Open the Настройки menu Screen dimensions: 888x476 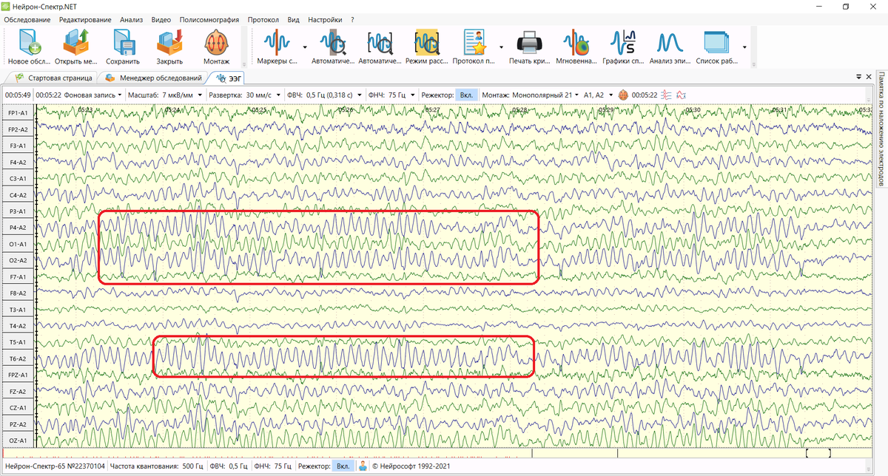325,19
